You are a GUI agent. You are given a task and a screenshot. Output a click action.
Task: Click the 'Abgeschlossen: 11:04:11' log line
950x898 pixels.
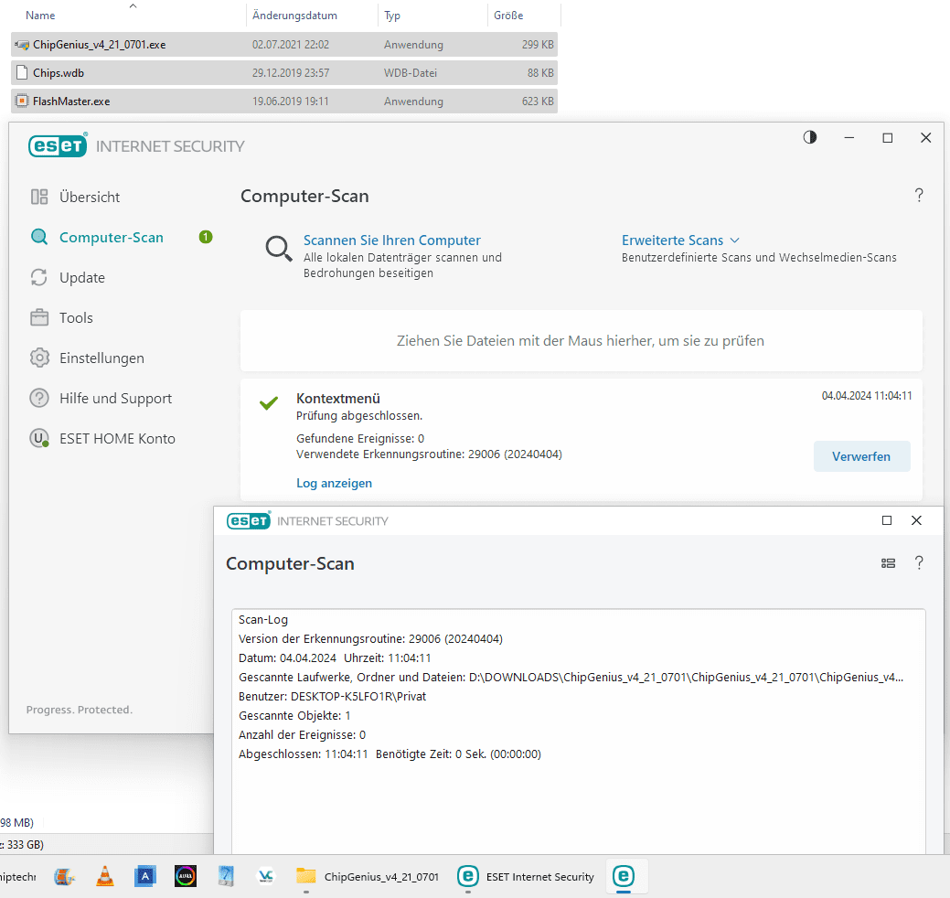390,754
